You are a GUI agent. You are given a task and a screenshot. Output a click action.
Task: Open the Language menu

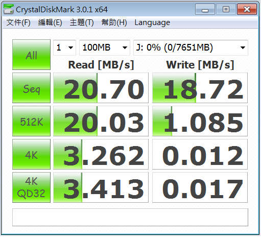(x=152, y=22)
